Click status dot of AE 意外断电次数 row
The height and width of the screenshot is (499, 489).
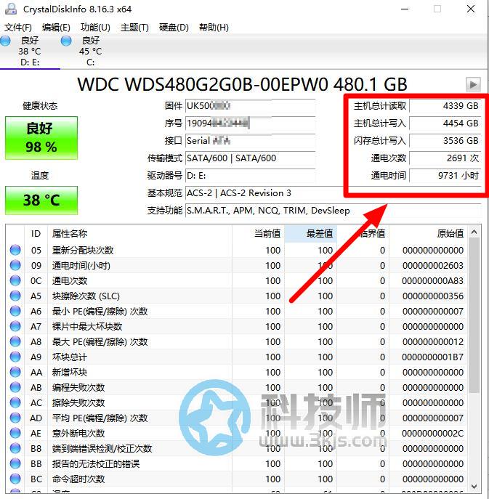tap(15, 433)
